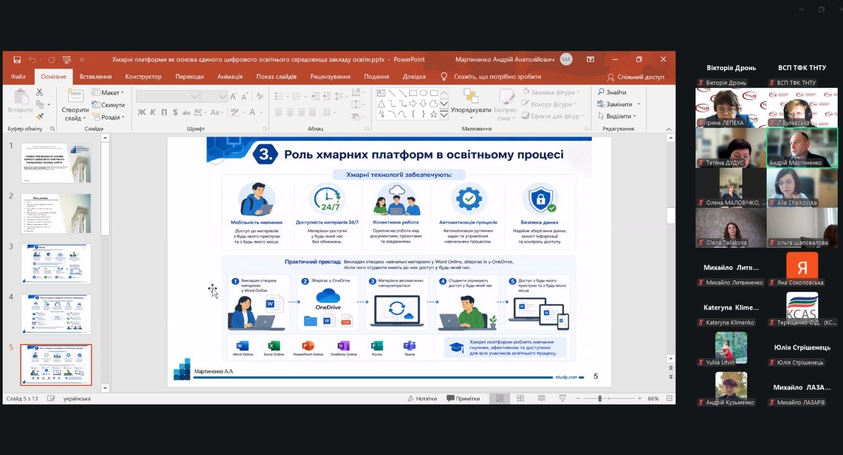843x455 pixels.
Task: Click the Undo arrow icon
Action: pyautogui.click(x=32, y=60)
